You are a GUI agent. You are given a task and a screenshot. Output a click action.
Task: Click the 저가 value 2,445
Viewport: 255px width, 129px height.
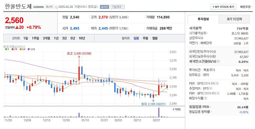click(103, 29)
